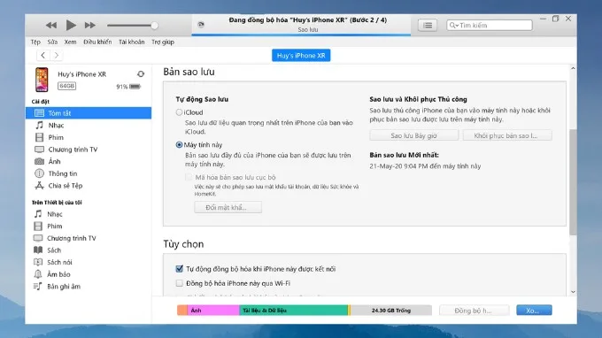Click Tài liệu & Dữ liệu storage segment
Screen dimensions: 602x338
tap(294, 310)
